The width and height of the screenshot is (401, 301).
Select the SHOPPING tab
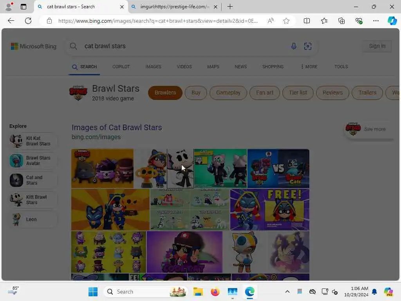point(273,67)
